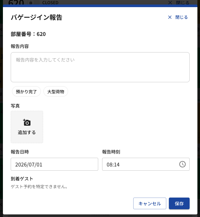Click the 報告時刻 time field showing 08:14

point(146,164)
